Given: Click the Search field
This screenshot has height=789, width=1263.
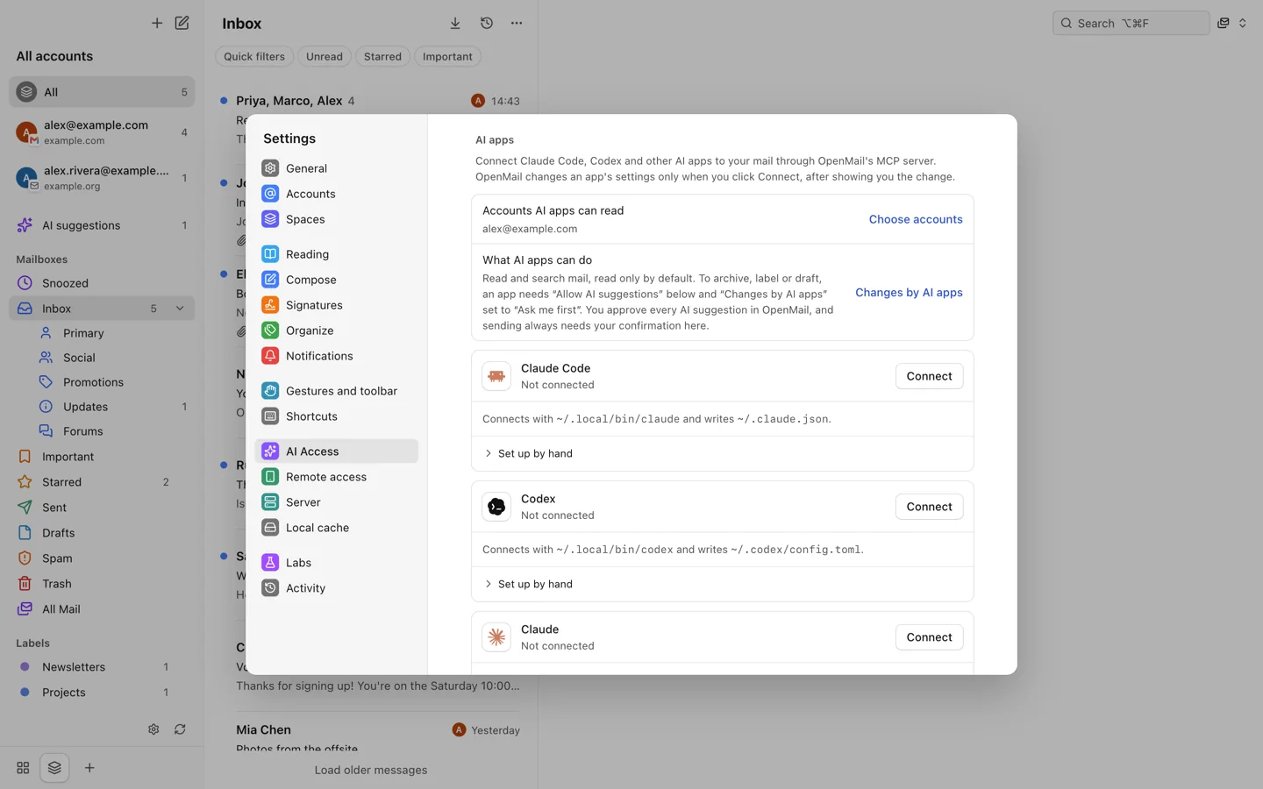Looking at the screenshot, I should 1131,23.
